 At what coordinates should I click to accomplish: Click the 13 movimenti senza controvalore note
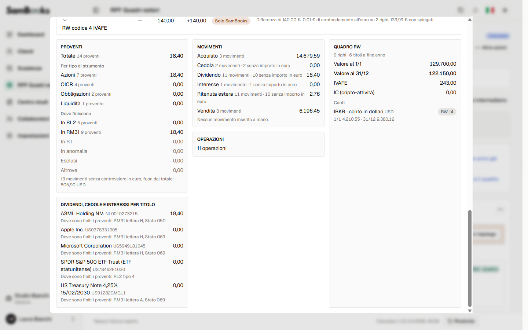tap(117, 182)
